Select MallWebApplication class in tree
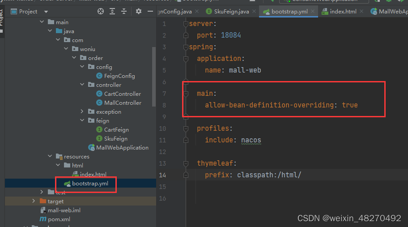 pyautogui.click(x=122, y=148)
